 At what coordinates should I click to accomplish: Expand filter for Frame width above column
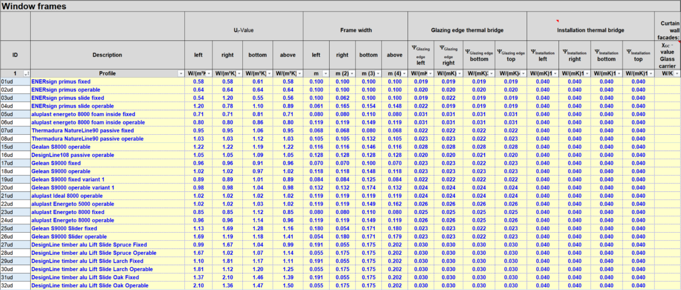(x=404, y=74)
